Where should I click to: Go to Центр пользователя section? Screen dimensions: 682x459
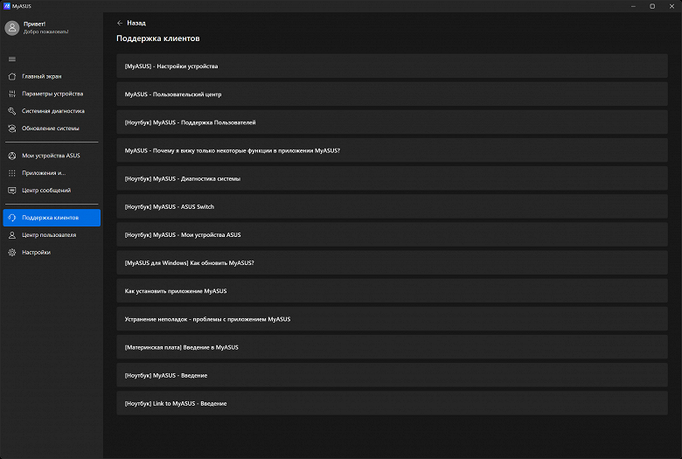(48, 235)
